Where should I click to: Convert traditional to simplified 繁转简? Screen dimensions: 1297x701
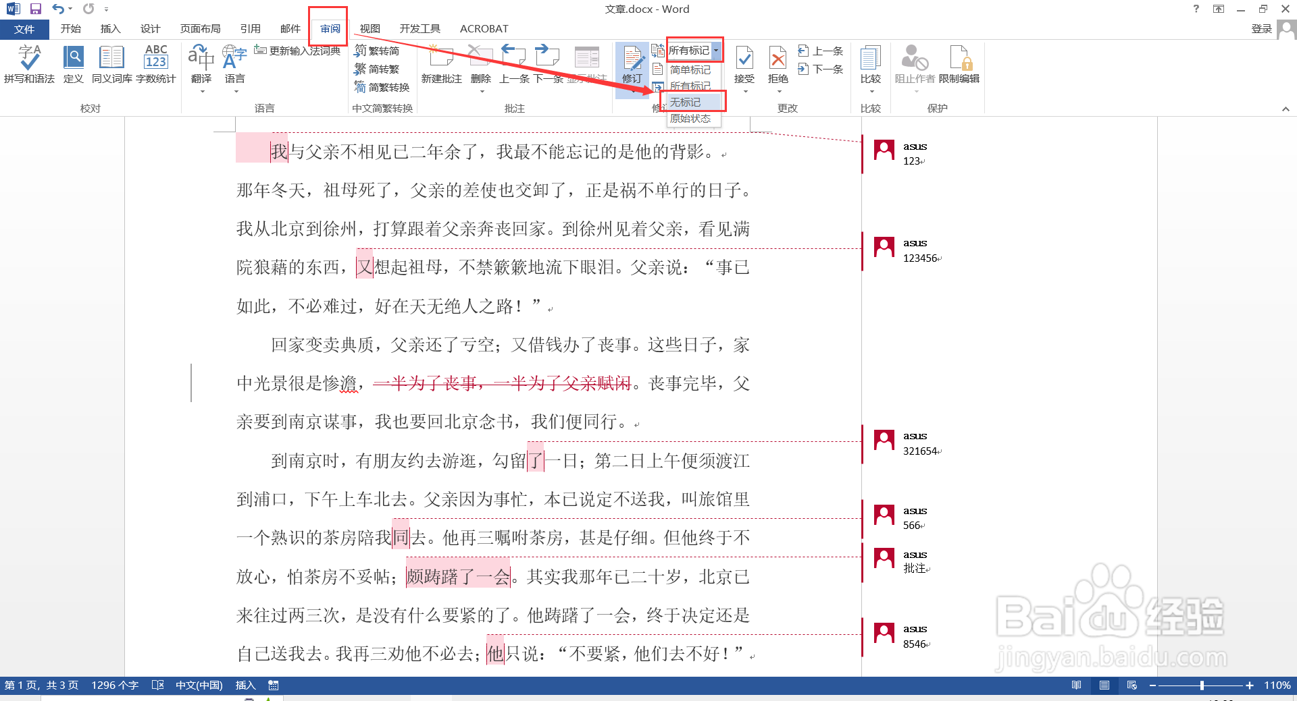tap(377, 51)
